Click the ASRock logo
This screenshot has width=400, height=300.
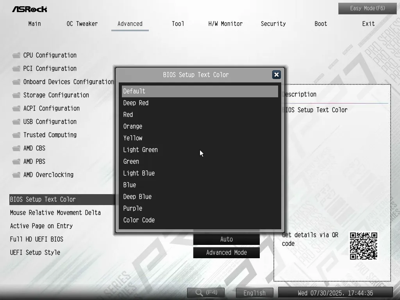click(x=30, y=9)
